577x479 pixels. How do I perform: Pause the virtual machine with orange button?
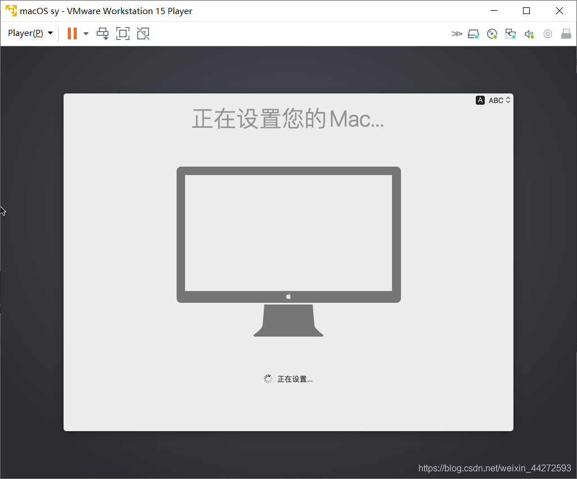click(72, 34)
